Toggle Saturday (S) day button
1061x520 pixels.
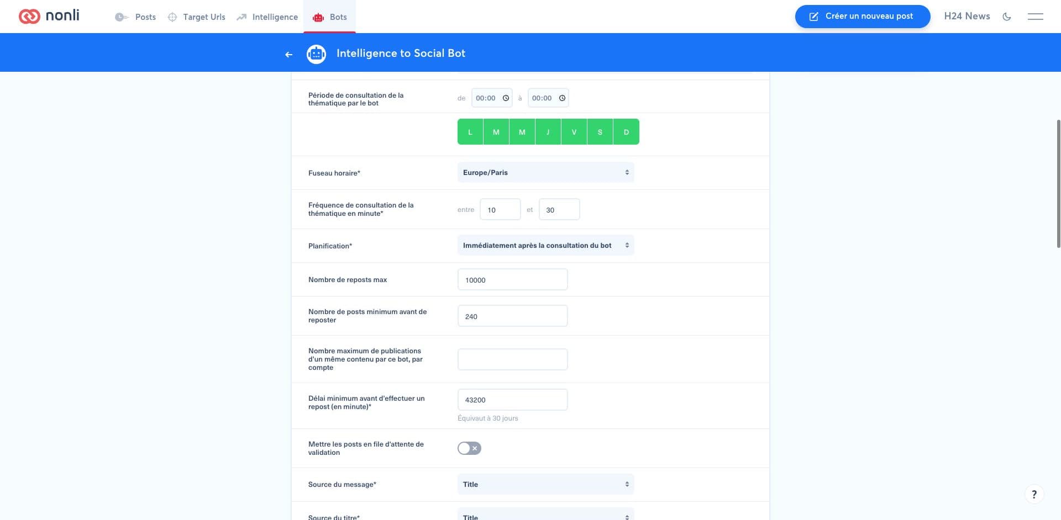coord(600,132)
